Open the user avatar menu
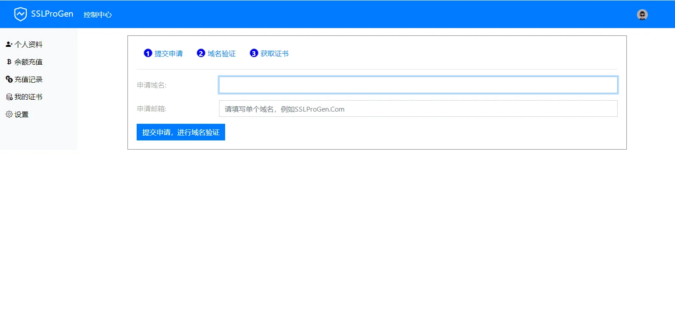The width and height of the screenshot is (675, 325). (642, 14)
